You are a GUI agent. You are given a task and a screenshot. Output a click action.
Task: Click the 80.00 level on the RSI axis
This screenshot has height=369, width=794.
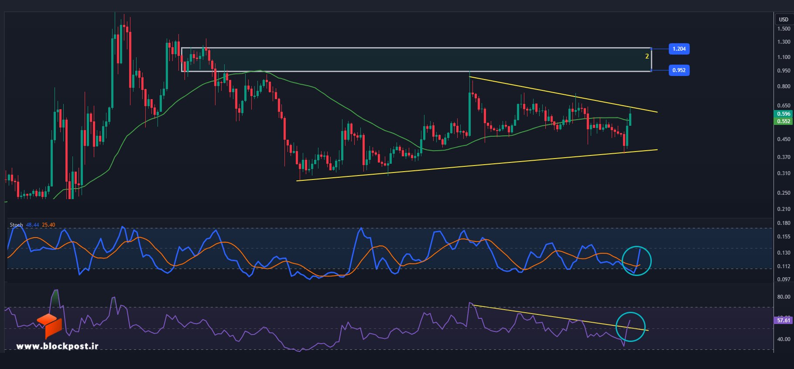click(784, 297)
